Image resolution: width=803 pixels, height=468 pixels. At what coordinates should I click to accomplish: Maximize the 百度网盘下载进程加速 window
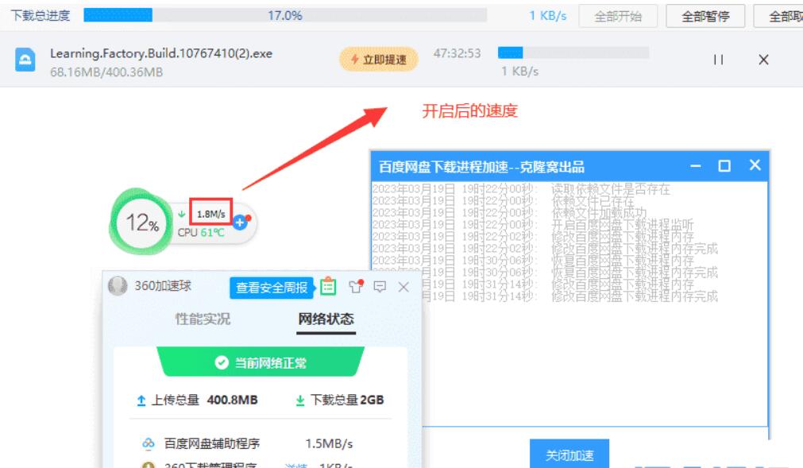(x=724, y=166)
